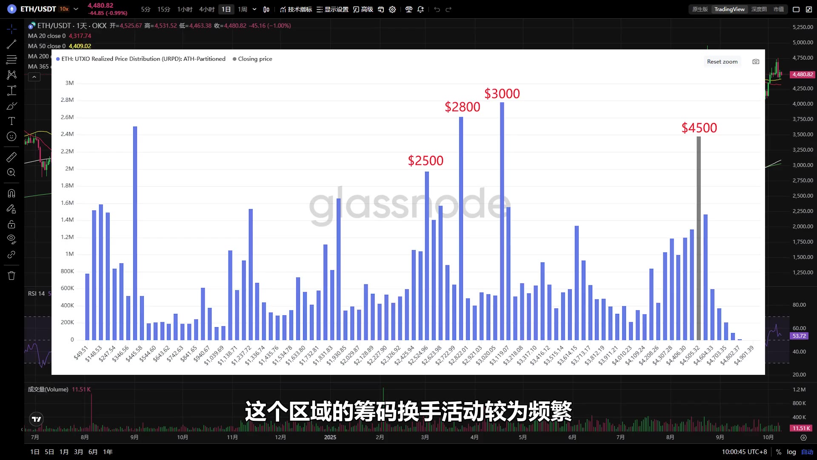
Task: Open the 技术指标 menu
Action: click(x=295, y=9)
